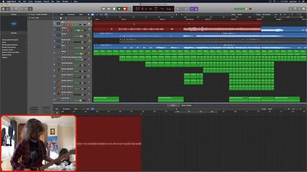Open the Drag No Overlap dropdown
The width and height of the screenshot is (307, 172).
tap(267, 14)
